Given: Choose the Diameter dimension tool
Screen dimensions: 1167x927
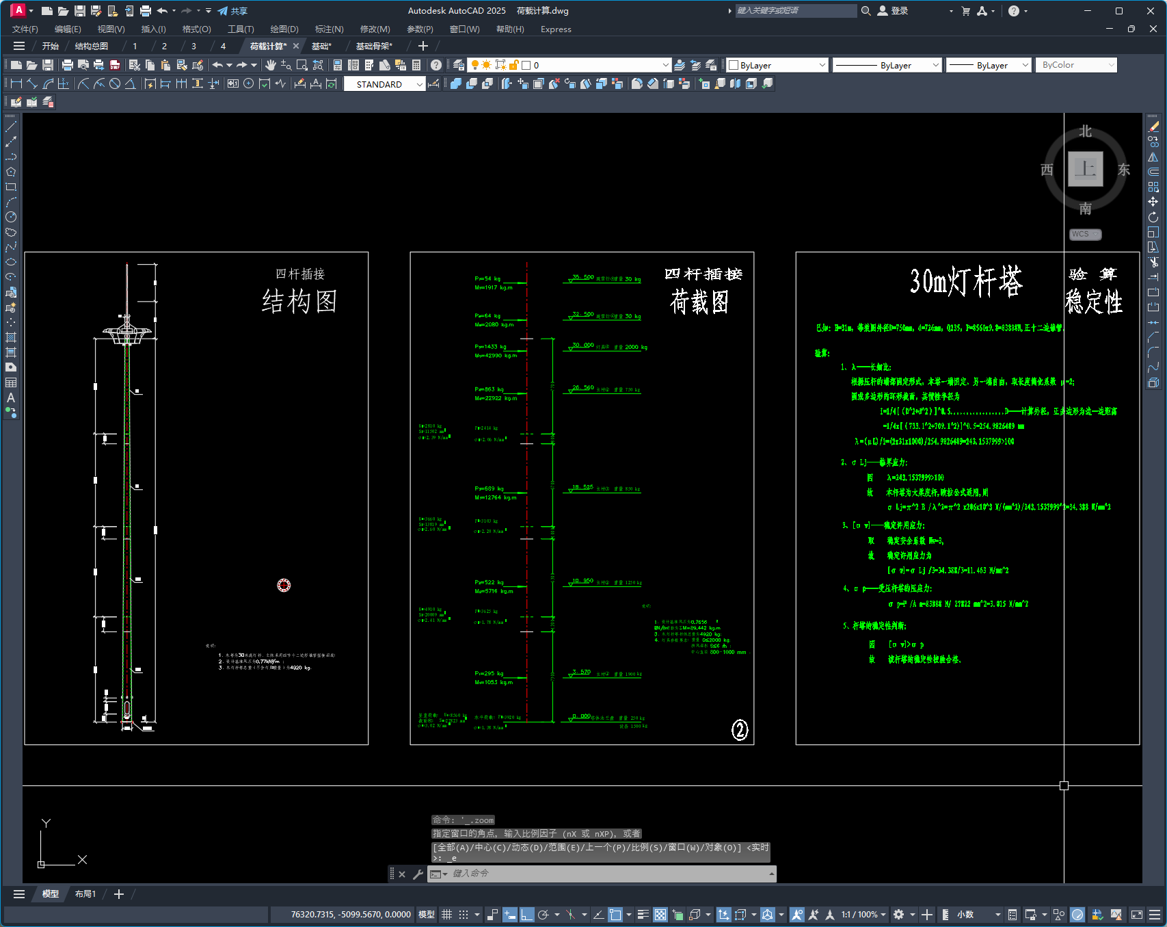Looking at the screenshot, I should coord(115,83).
